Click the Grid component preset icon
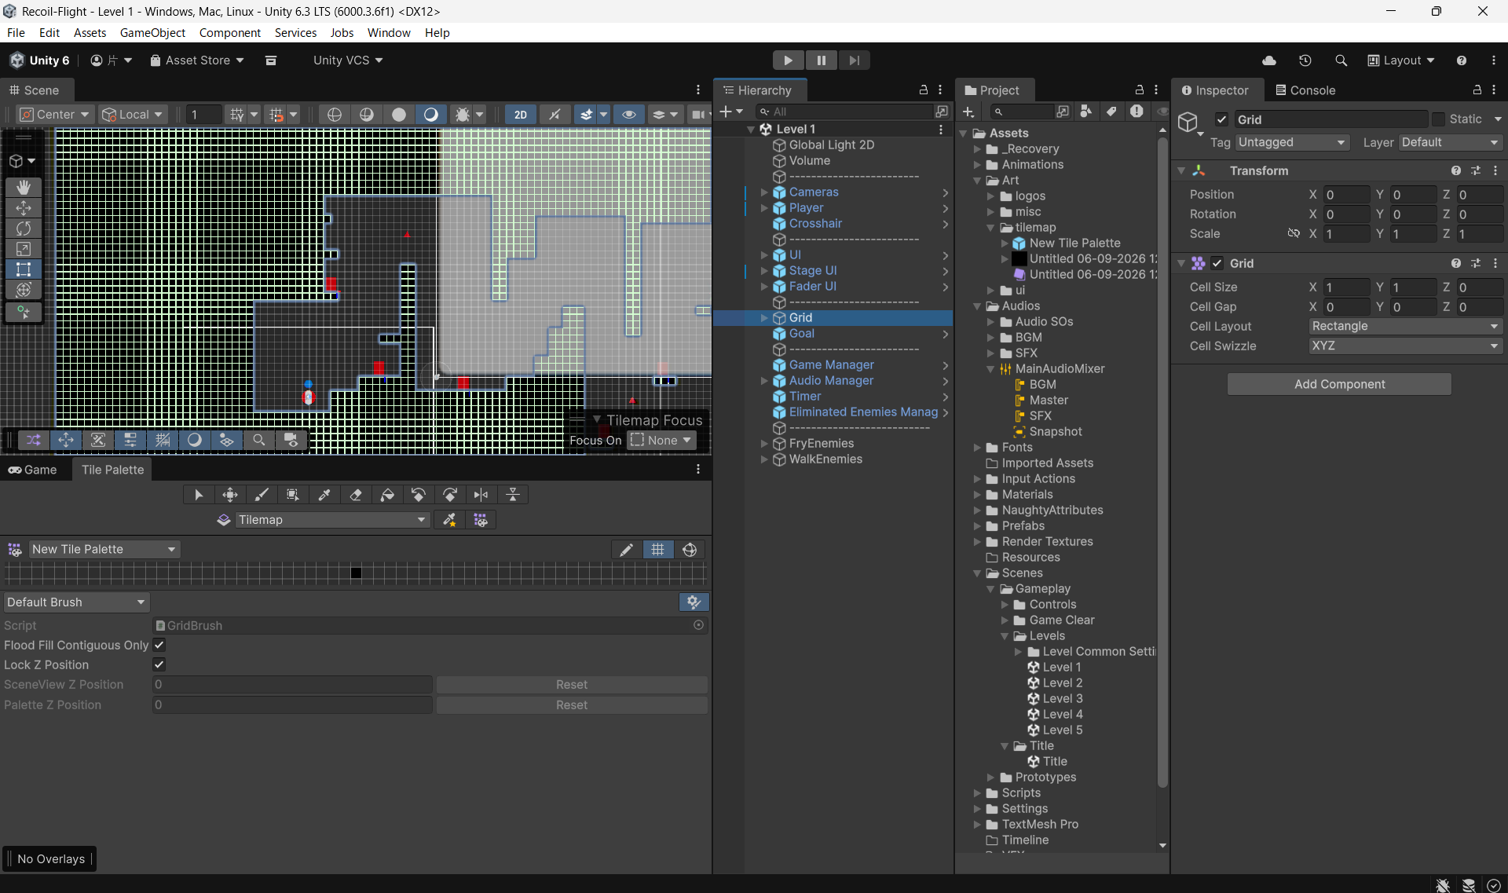The width and height of the screenshot is (1508, 893). (x=1476, y=263)
